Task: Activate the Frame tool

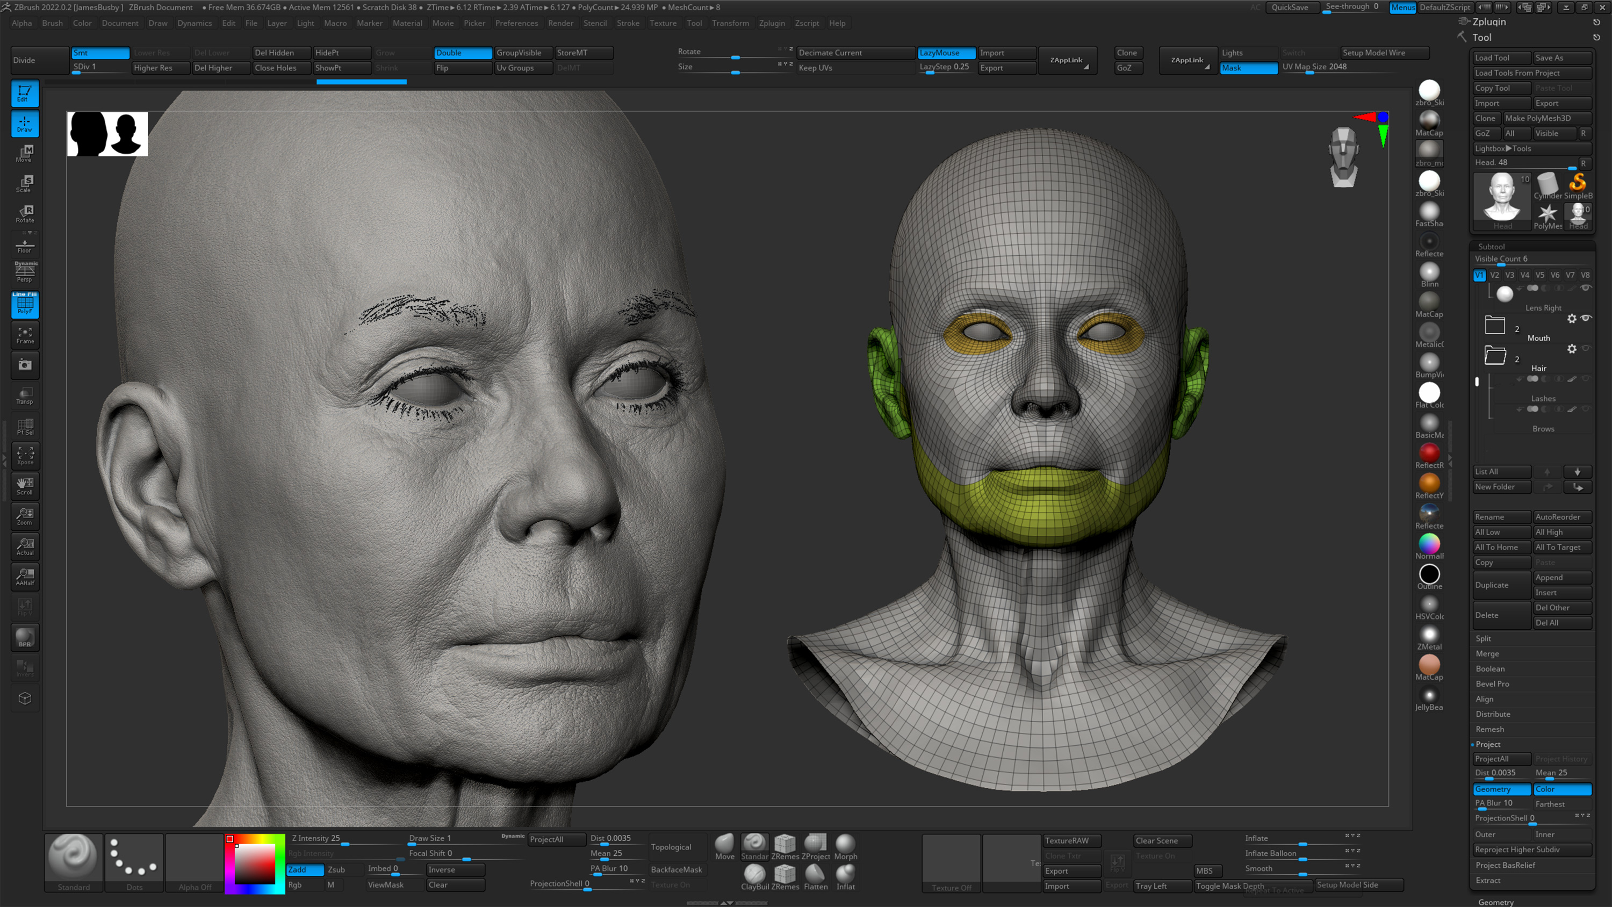Action: coord(25,335)
